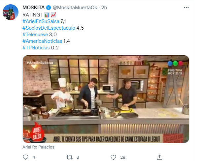Open the #AmericaNoticias hashtag

[42, 41]
